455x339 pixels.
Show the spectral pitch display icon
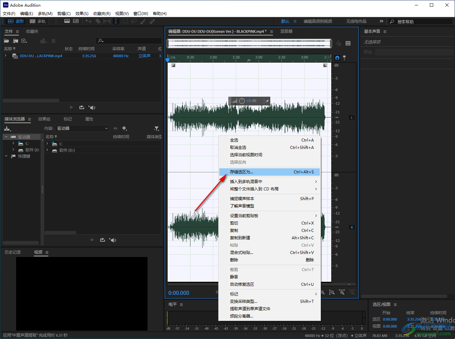(76, 21)
